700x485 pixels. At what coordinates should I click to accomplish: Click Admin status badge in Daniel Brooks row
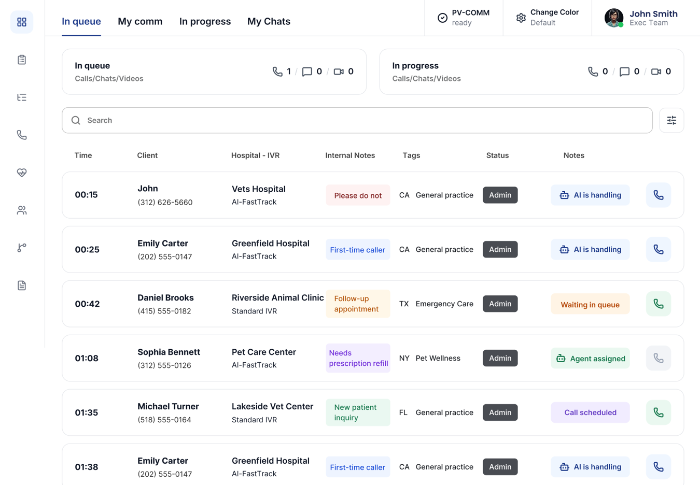pyautogui.click(x=500, y=304)
